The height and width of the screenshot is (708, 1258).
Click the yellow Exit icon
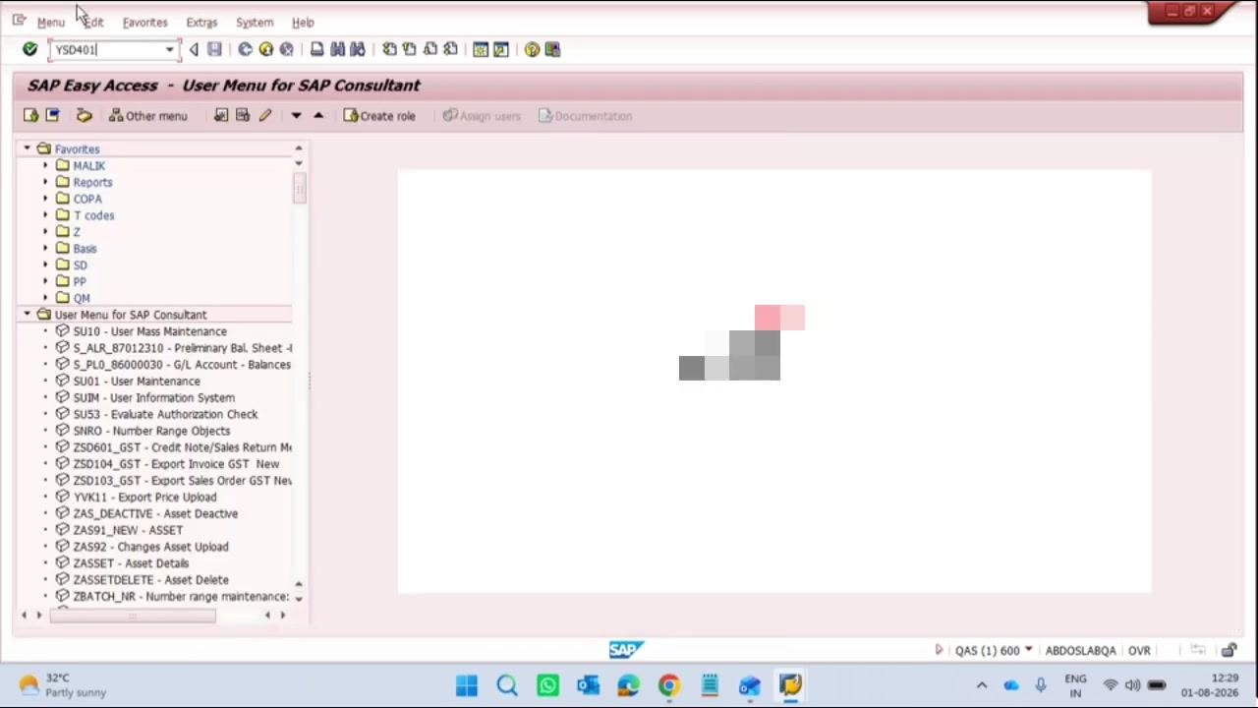[x=265, y=49]
